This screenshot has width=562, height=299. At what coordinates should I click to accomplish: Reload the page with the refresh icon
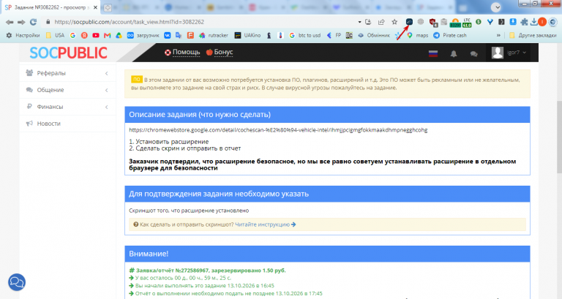[34, 22]
